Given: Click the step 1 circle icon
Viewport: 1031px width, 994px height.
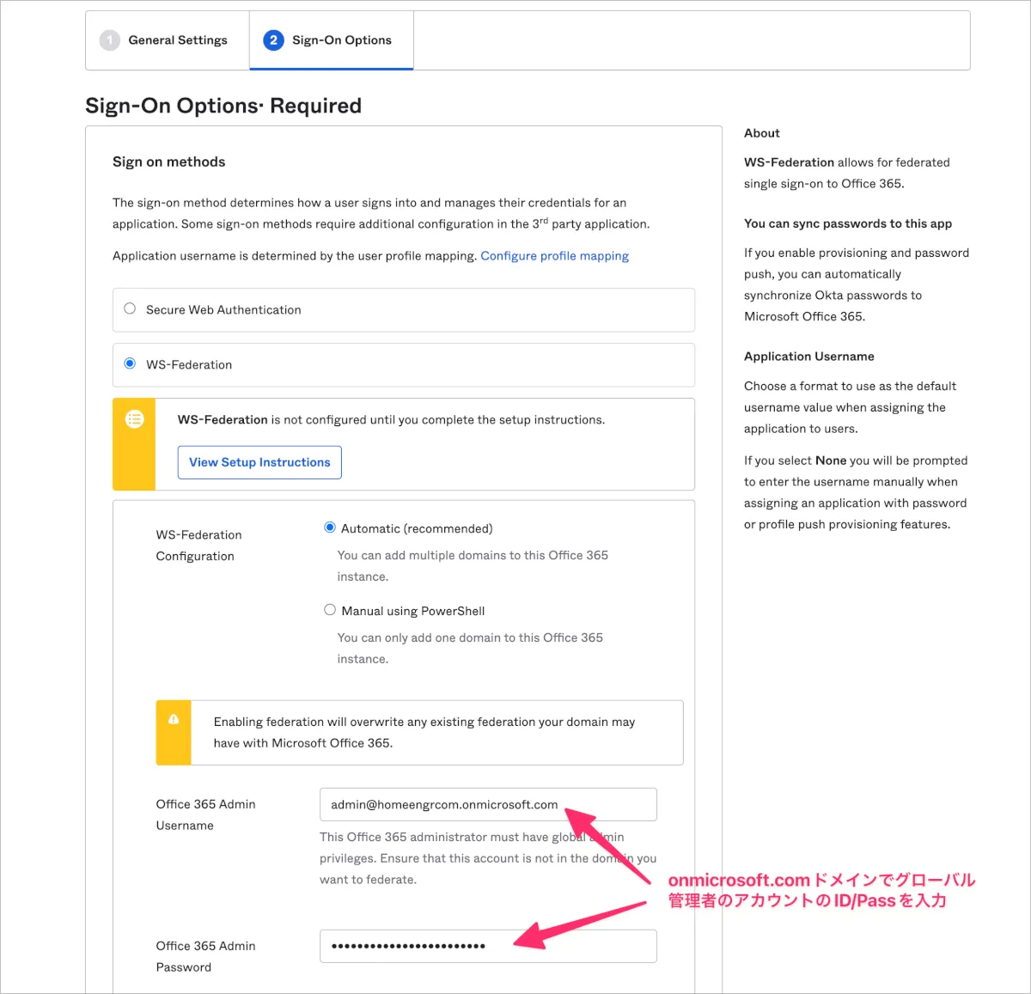Looking at the screenshot, I should click(110, 40).
